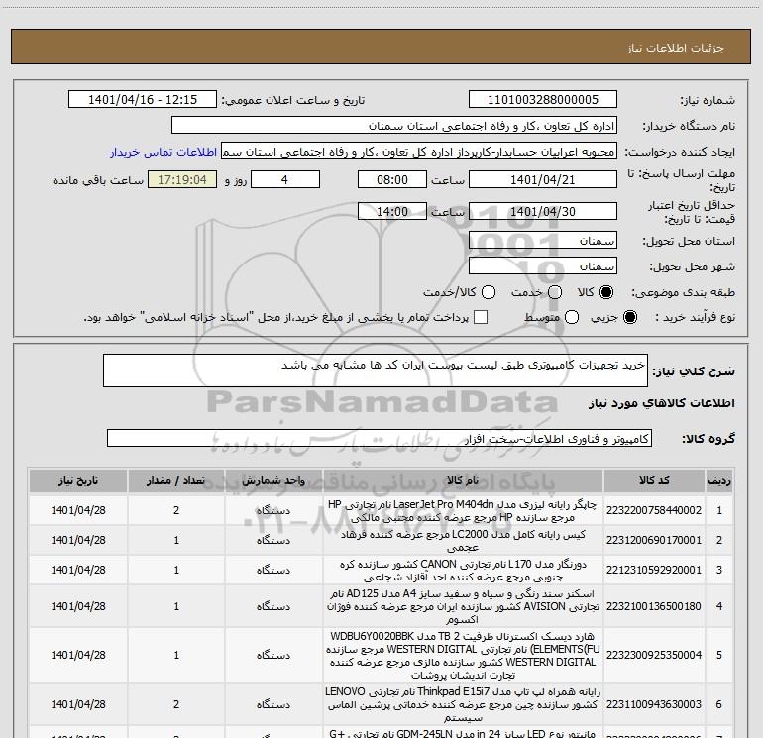Click the response deadline date 1401/04/21
The width and height of the screenshot is (763, 738).
543,180
